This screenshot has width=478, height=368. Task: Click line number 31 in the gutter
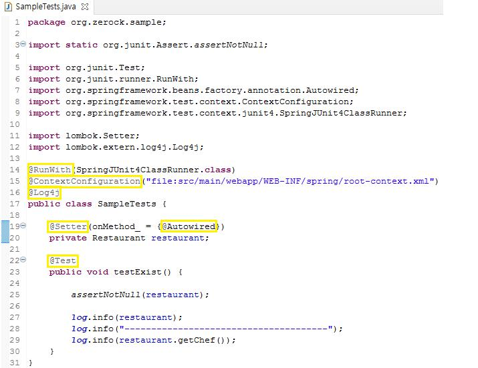pyautogui.click(x=15, y=363)
